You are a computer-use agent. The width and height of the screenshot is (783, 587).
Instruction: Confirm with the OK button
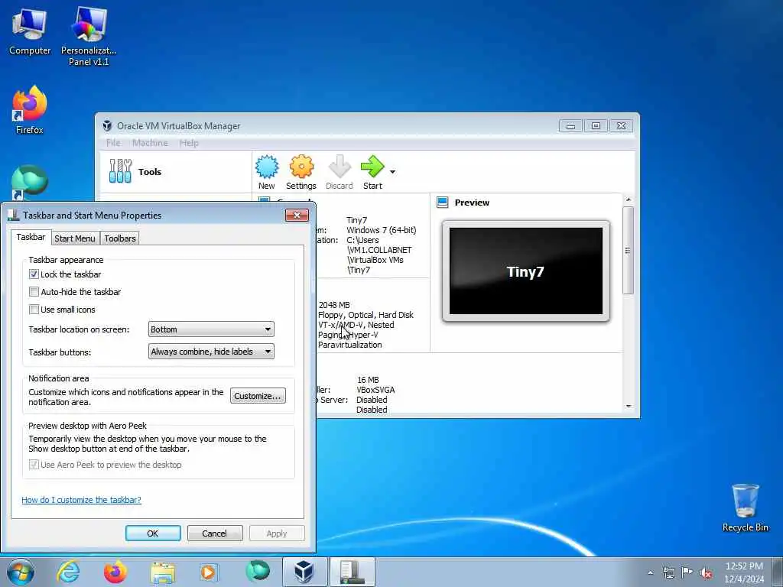(x=153, y=533)
